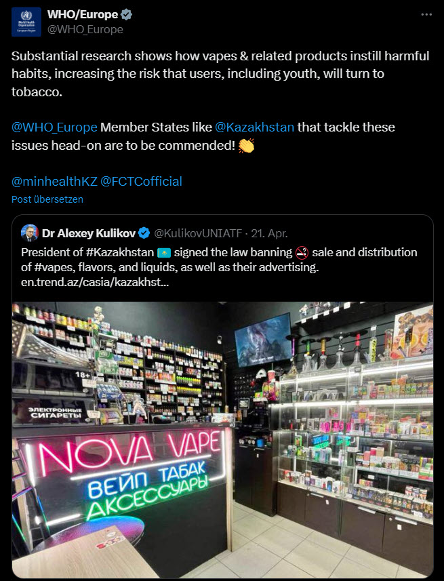444x581 pixels.
Task: Open the Nova Vape shop photo
Action: pyautogui.click(x=223, y=440)
